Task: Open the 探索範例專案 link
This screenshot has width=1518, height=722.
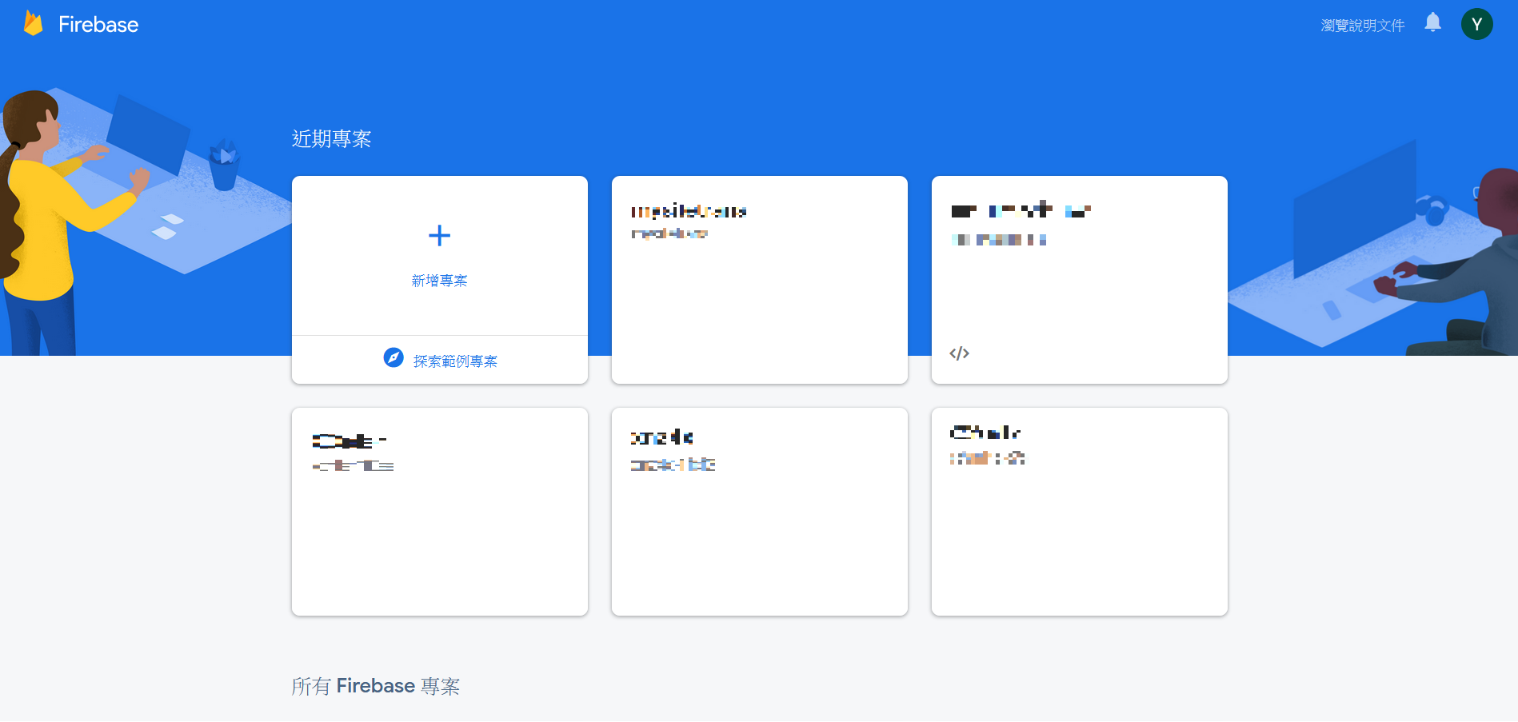Action: pos(455,361)
